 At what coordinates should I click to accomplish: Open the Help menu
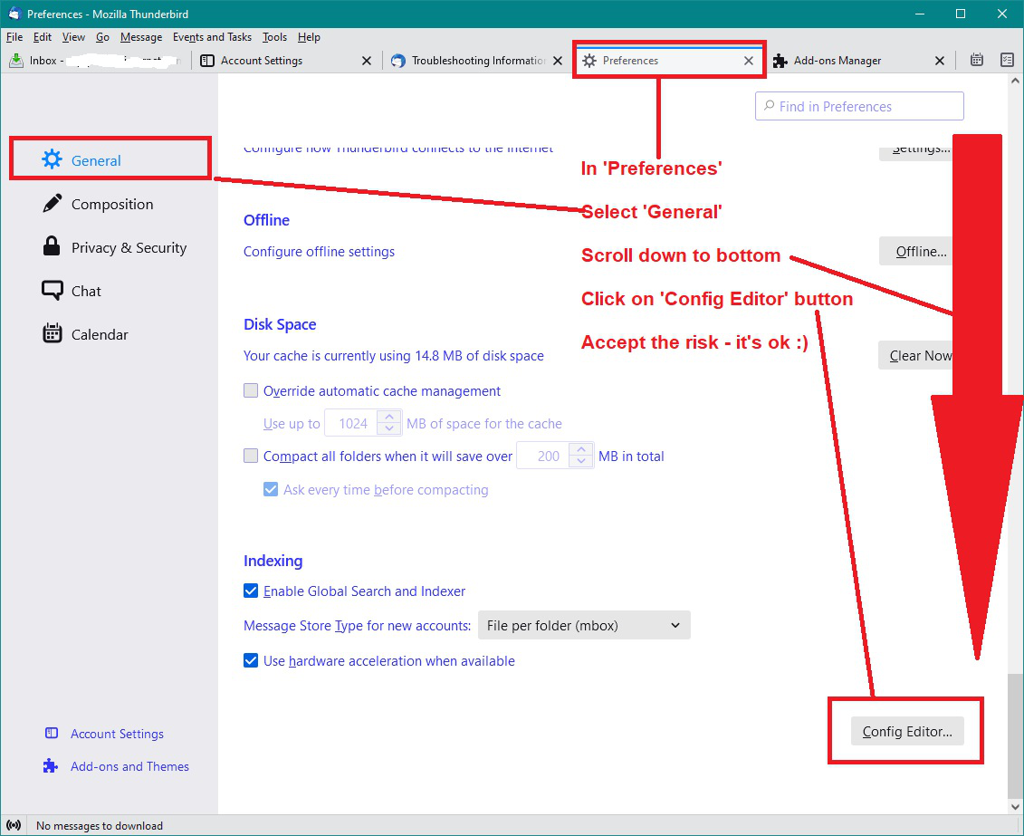(309, 37)
